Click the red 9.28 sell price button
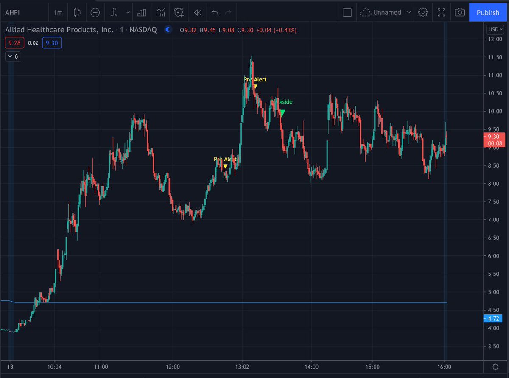The image size is (509, 378). [x=14, y=43]
